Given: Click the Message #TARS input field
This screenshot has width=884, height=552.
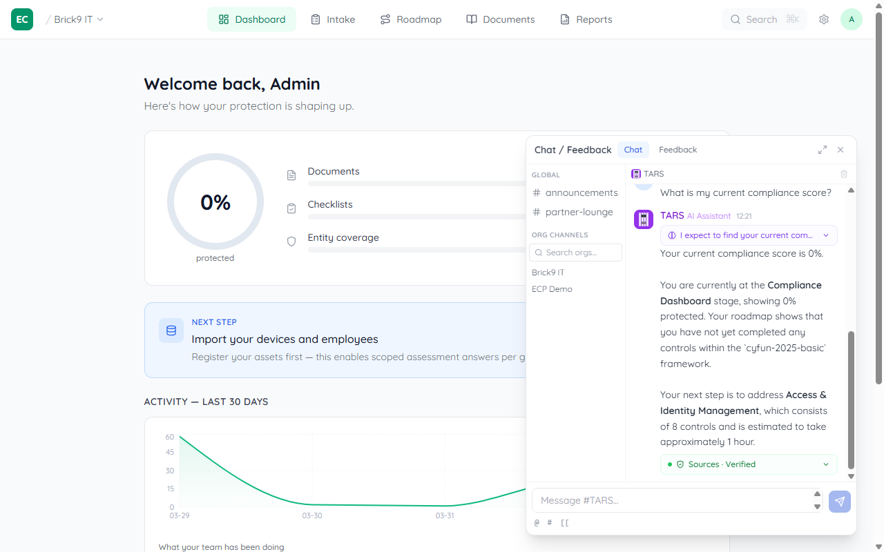Looking at the screenshot, I should 670,500.
